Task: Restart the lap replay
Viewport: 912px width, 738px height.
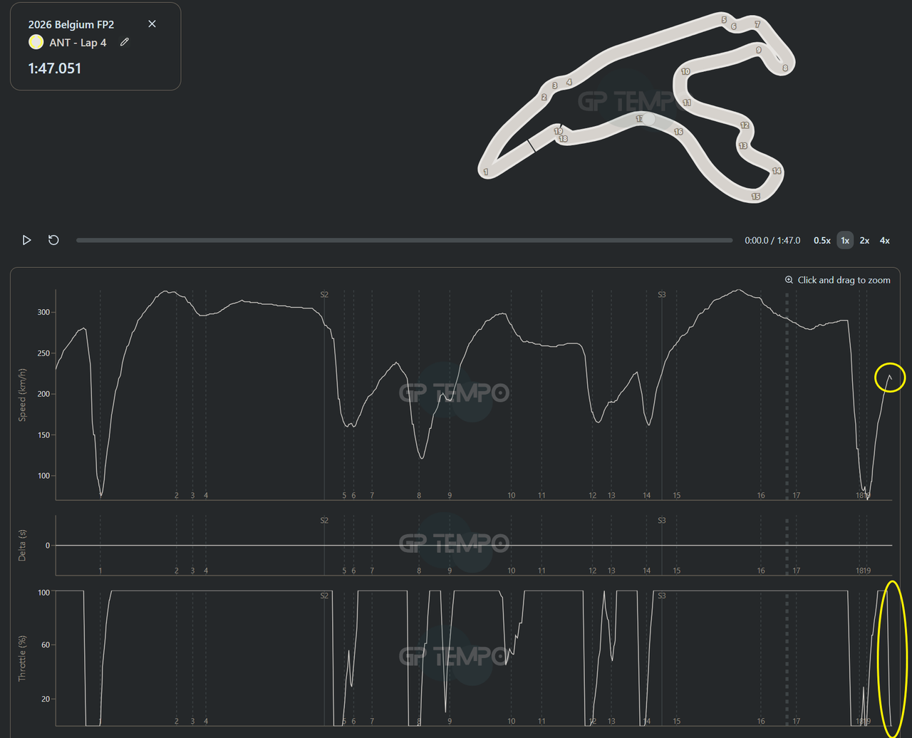Action: click(53, 240)
